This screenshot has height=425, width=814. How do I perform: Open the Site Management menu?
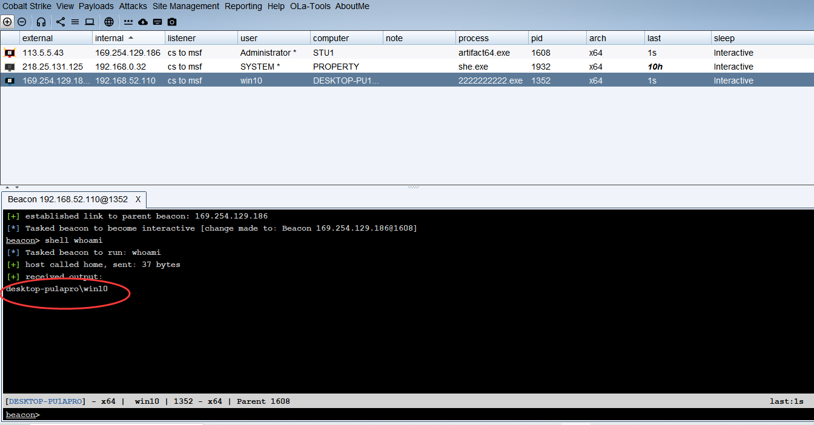pyautogui.click(x=186, y=6)
